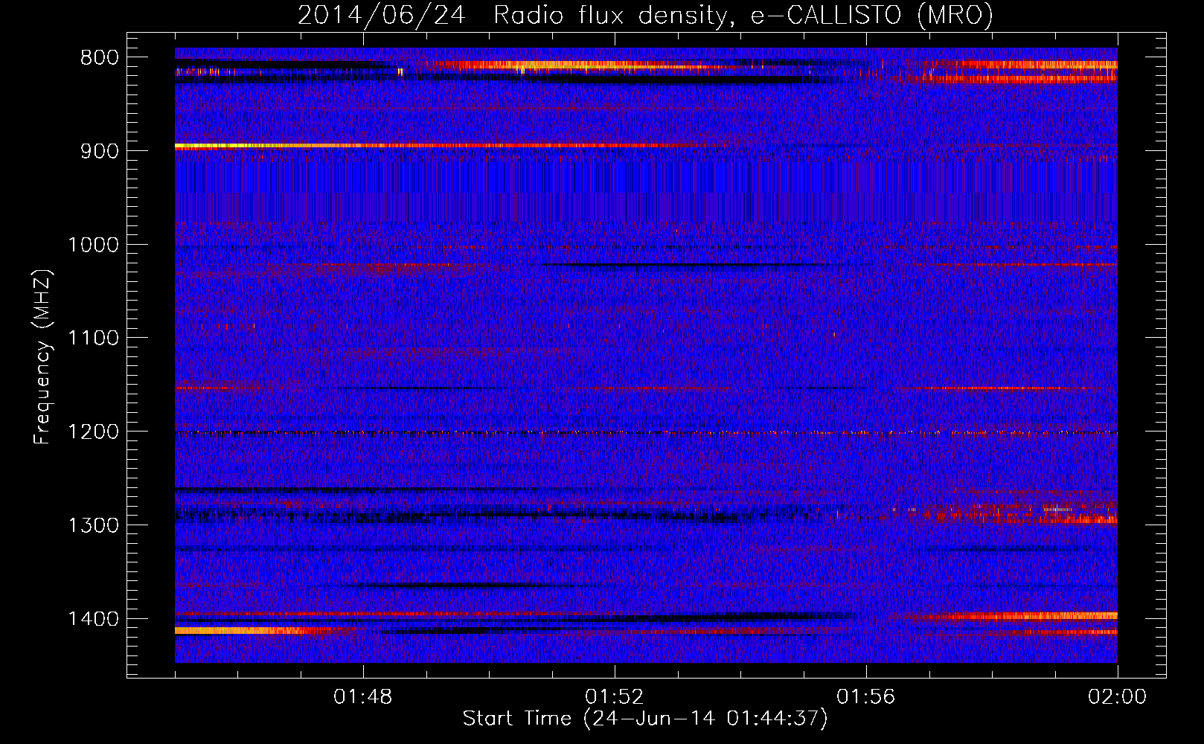Image resolution: width=1204 pixels, height=744 pixels.
Task: Click the 1300 frequency tick label
Action: [93, 525]
